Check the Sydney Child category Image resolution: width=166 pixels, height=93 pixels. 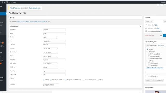pos(149,63)
